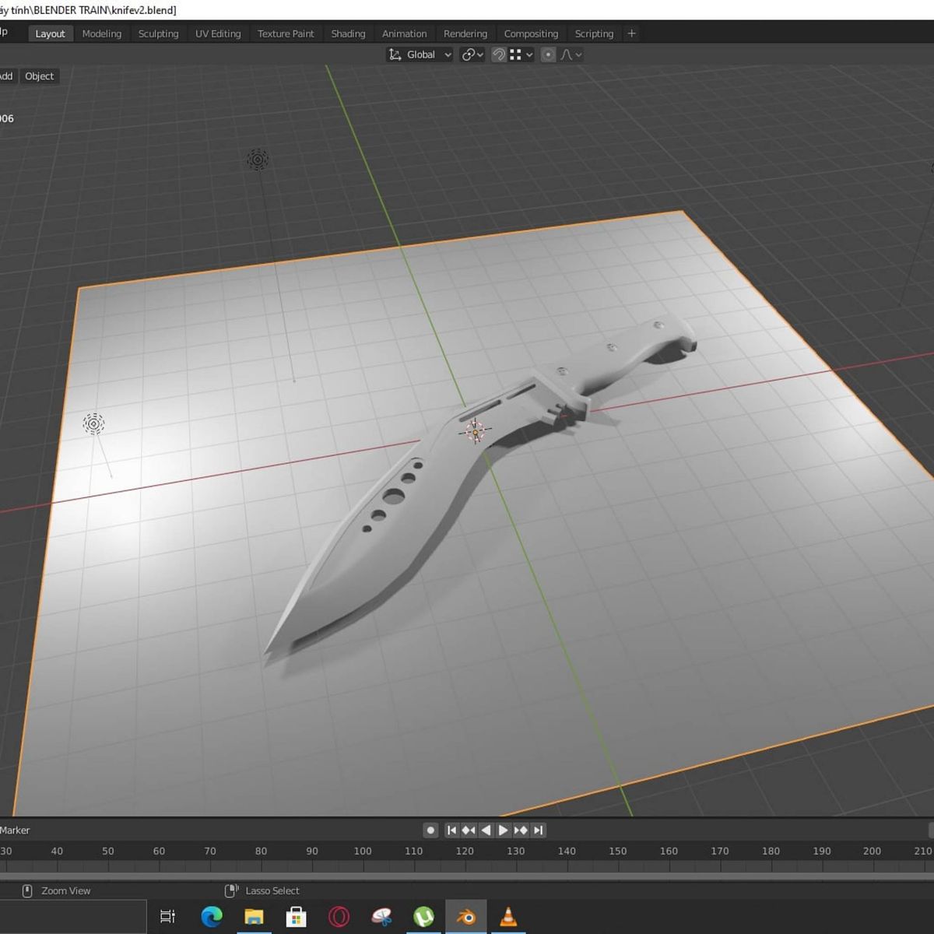Toggle the snap magnet on or off
The image size is (934, 934).
(x=499, y=54)
